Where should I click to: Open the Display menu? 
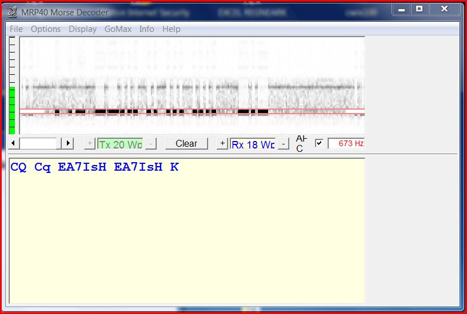[82, 29]
